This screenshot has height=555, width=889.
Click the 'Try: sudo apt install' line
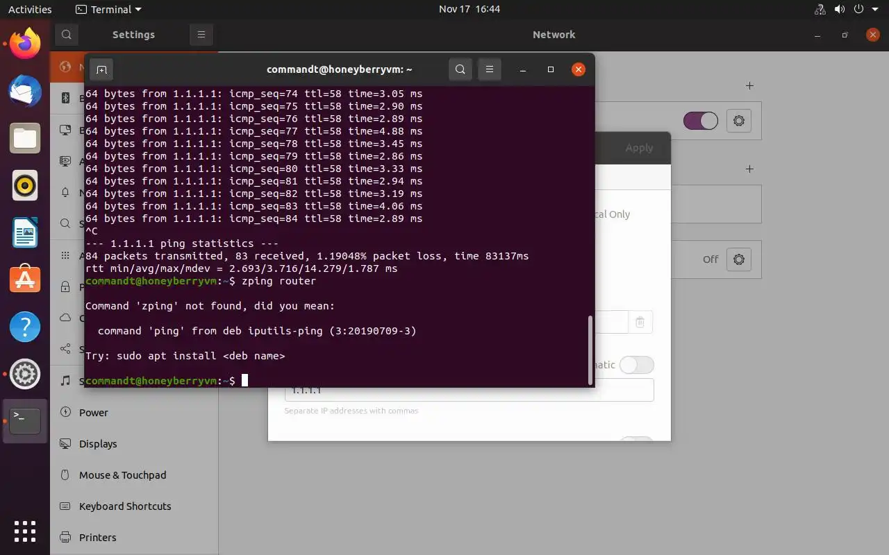pos(185,356)
